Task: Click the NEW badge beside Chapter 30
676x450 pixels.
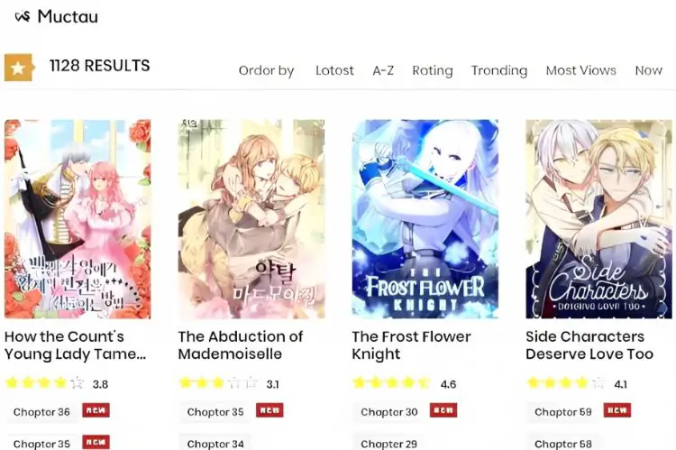Action: click(x=443, y=410)
